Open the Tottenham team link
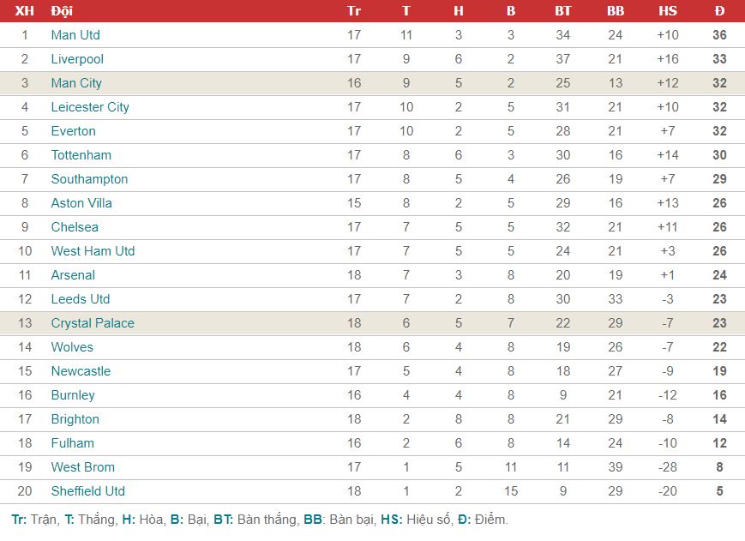This screenshot has width=745, height=541. pyautogui.click(x=81, y=155)
